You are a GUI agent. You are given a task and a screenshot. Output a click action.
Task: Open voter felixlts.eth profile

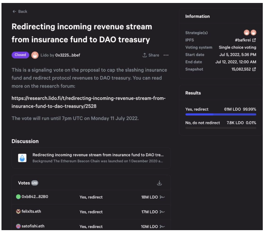pyautogui.click(x=31, y=211)
